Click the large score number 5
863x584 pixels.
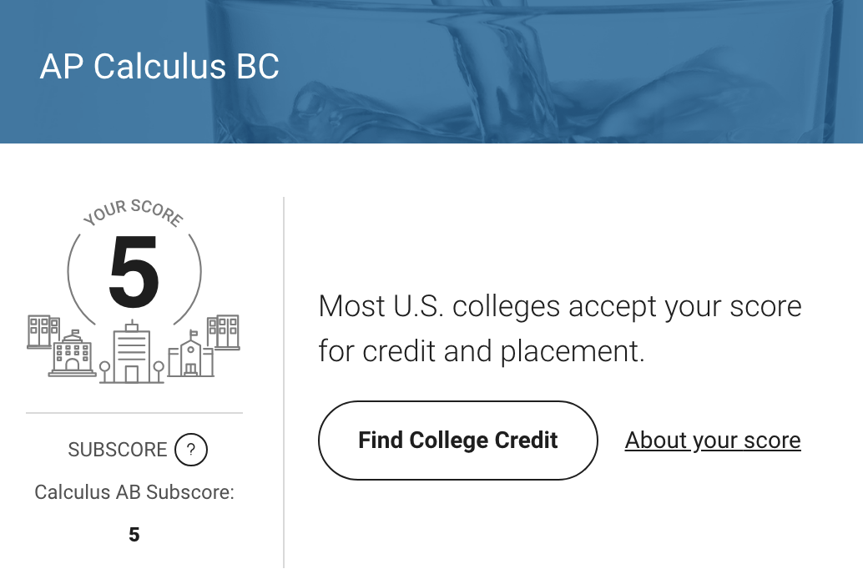[134, 273]
